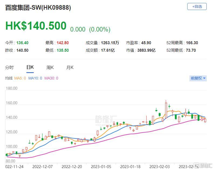Click the stock title 百度集团-SW(HK09888)
The height and width of the screenshot is (170, 214).
[x=38, y=8]
